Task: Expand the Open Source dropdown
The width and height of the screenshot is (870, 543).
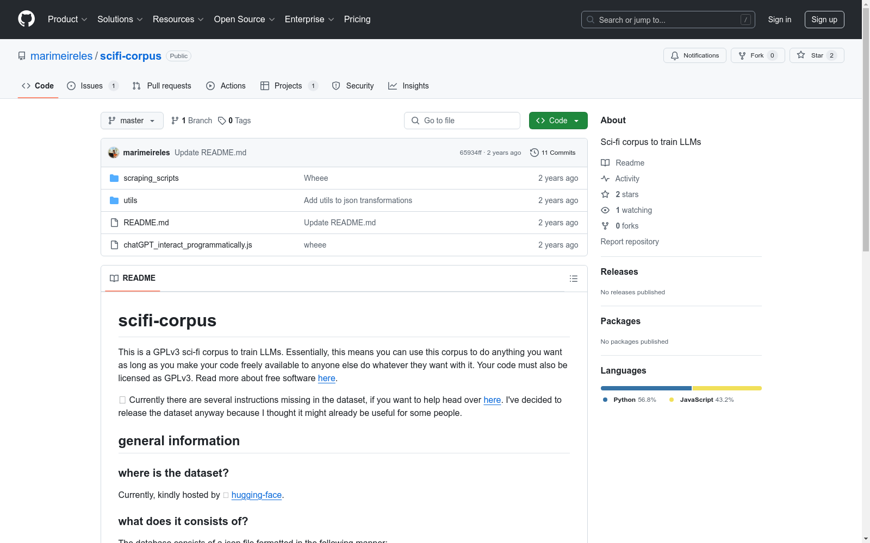Action: click(245, 20)
